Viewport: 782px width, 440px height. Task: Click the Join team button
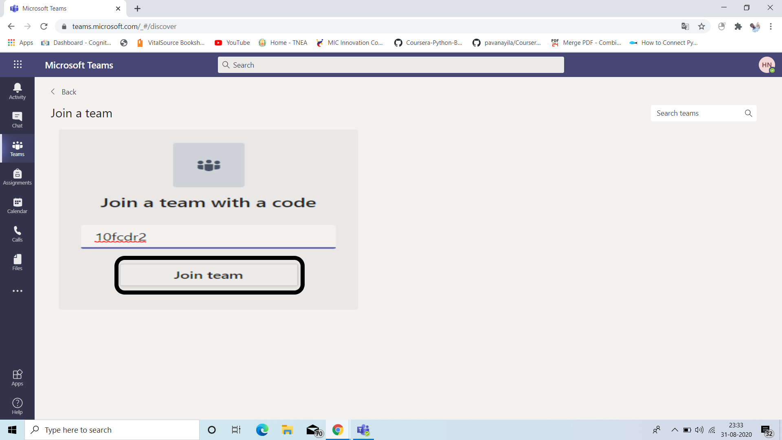pyautogui.click(x=209, y=275)
